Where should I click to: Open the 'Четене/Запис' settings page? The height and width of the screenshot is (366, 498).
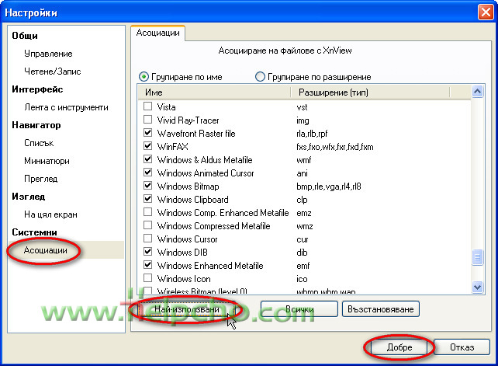point(53,71)
